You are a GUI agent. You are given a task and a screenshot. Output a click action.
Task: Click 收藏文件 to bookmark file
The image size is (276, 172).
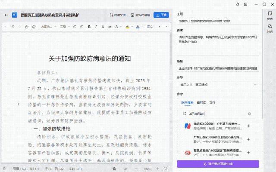pos(118,15)
